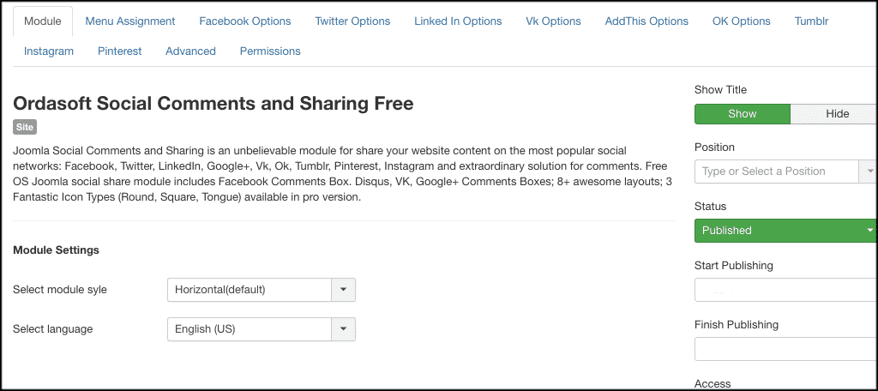
Task: Switch to OK Options tab
Action: 742,21
